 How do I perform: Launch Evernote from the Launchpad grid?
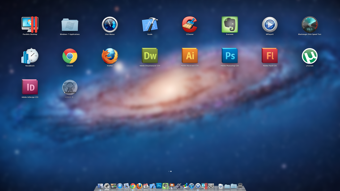pyautogui.click(x=229, y=25)
